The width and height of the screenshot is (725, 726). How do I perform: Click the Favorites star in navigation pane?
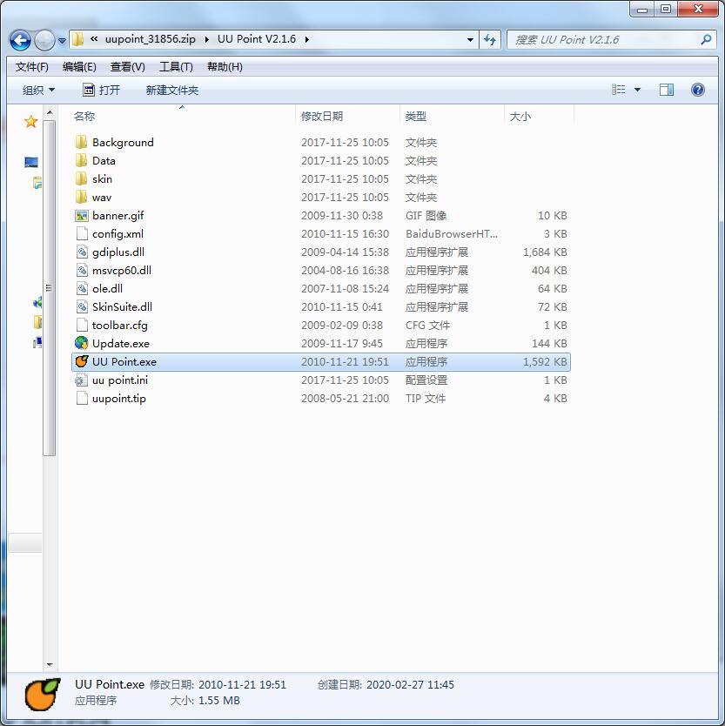pos(30,121)
